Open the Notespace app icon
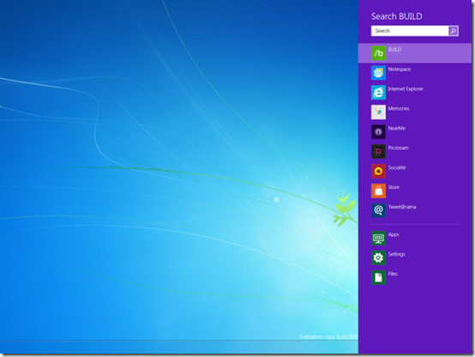The image size is (475, 357). click(378, 73)
